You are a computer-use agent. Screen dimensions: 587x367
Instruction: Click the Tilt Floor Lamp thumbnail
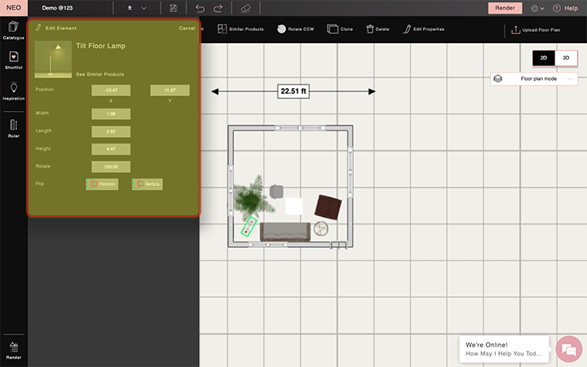53,60
